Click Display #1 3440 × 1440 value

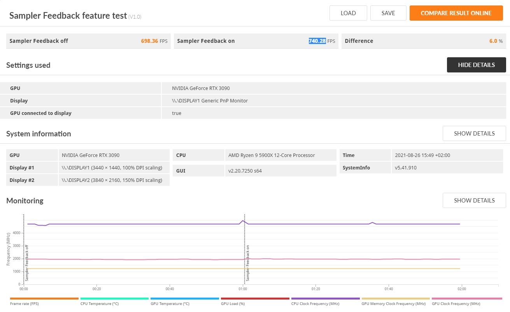[112, 167]
